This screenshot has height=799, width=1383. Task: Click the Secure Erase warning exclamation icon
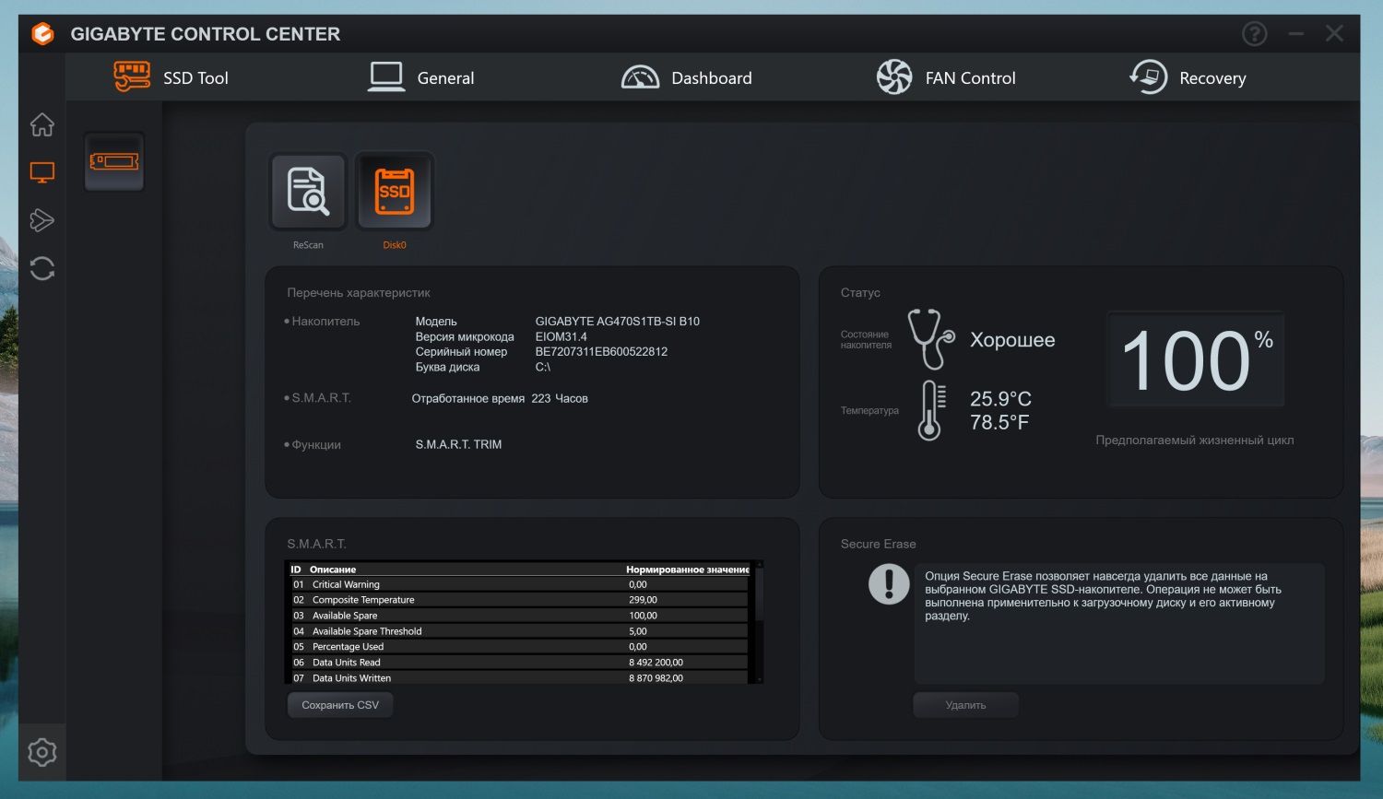click(889, 584)
